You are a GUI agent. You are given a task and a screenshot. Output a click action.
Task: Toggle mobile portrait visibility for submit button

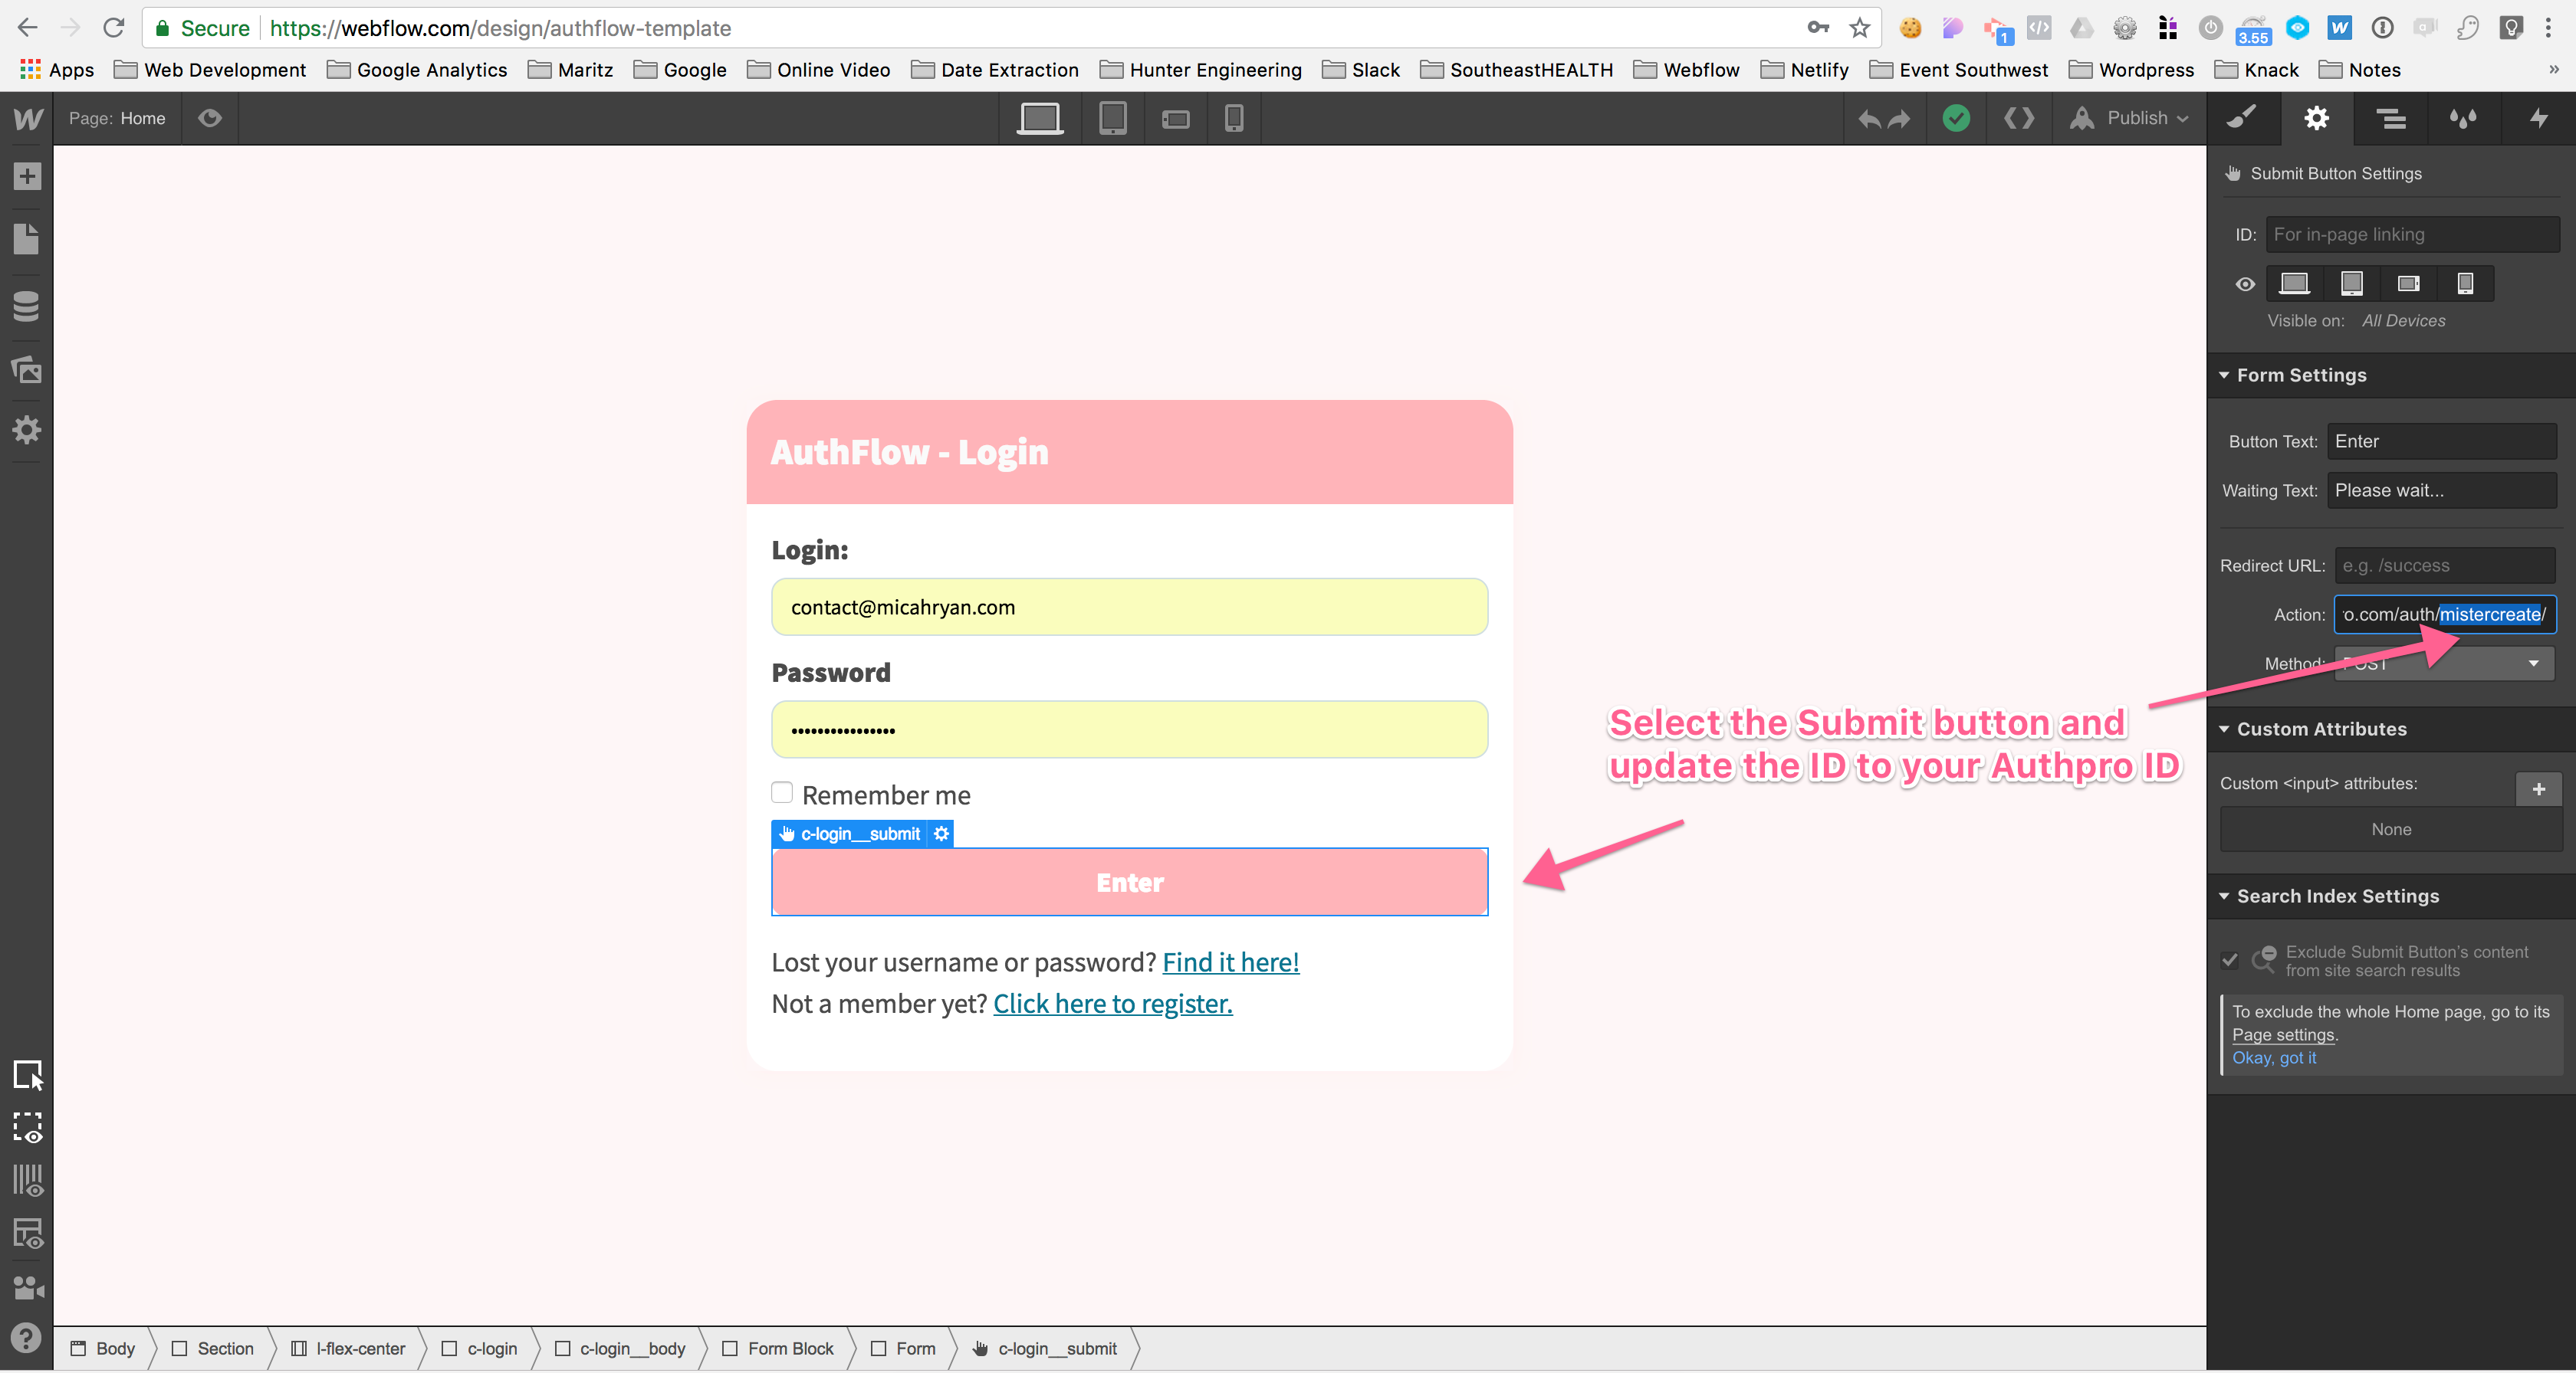tap(2465, 283)
